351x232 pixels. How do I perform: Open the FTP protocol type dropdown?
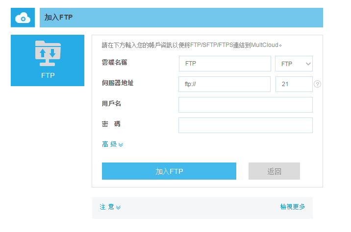pos(294,64)
